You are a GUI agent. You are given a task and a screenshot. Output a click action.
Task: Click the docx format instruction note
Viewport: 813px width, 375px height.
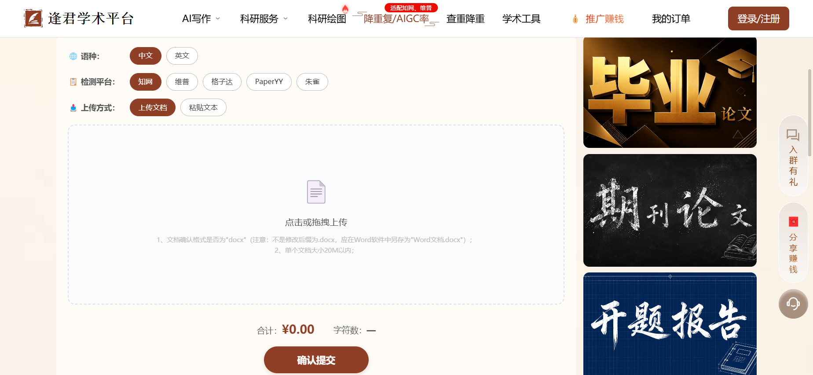[315, 240]
